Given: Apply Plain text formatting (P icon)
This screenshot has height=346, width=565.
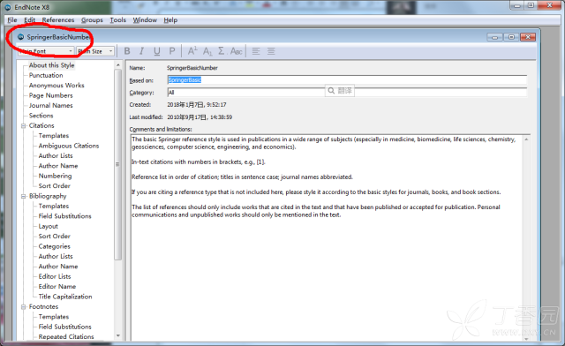Looking at the screenshot, I should coord(172,51).
